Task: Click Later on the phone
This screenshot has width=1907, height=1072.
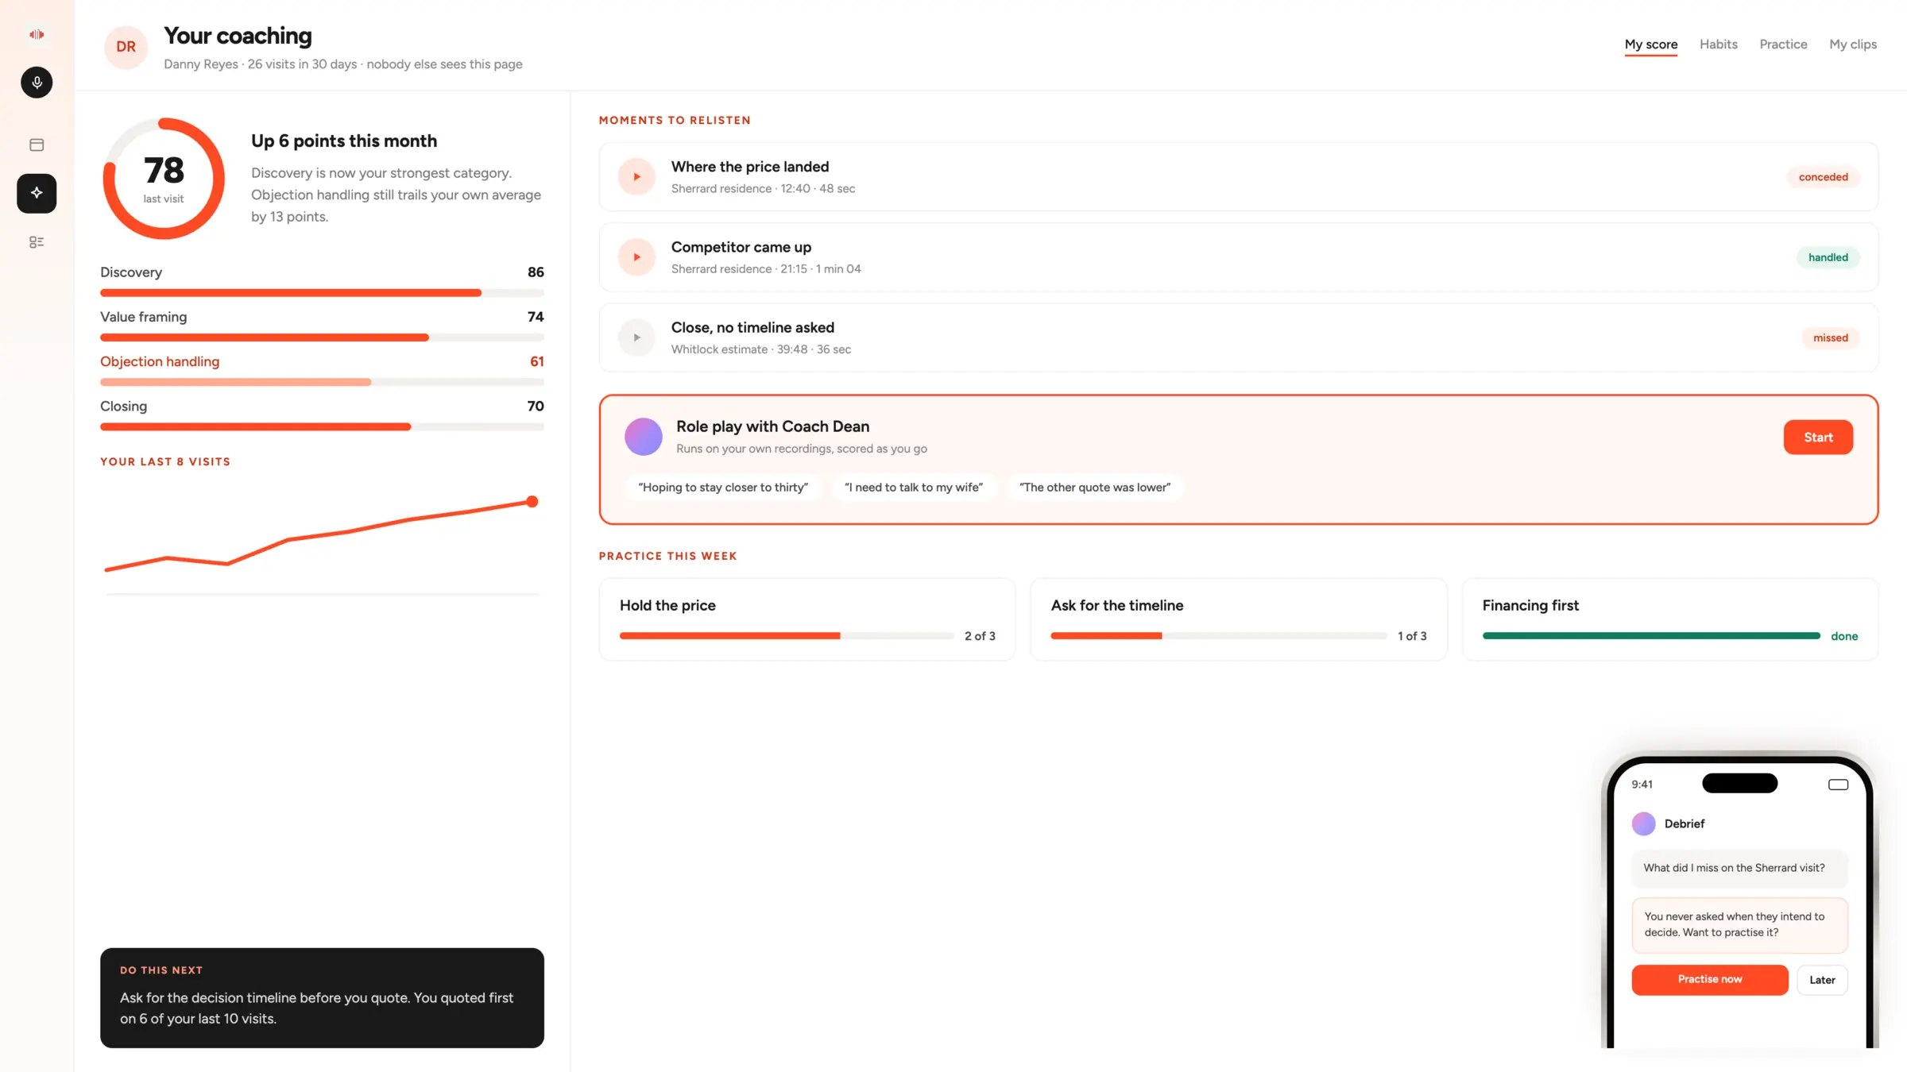Action: pos(1822,980)
